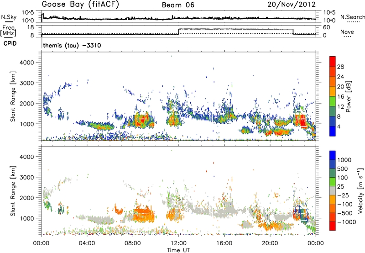Image resolution: width=365 pixels, height=253 pixels.
Task: Click the "Time UT" axis title
Action: 178,250
